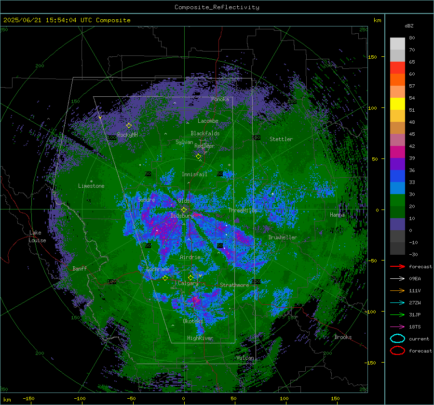Click the Limestone label
The height and width of the screenshot is (405, 434).
point(91,186)
